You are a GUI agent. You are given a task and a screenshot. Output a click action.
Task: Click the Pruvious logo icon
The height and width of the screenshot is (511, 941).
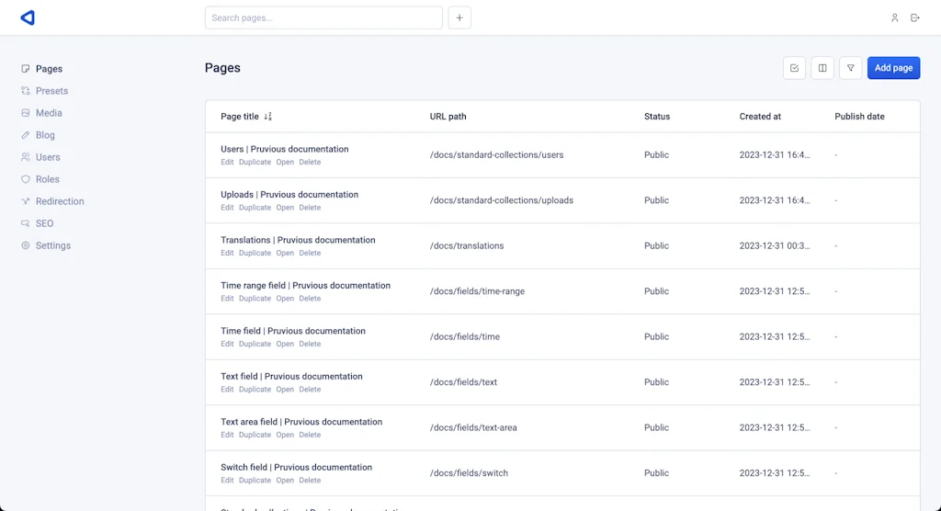[x=28, y=17]
